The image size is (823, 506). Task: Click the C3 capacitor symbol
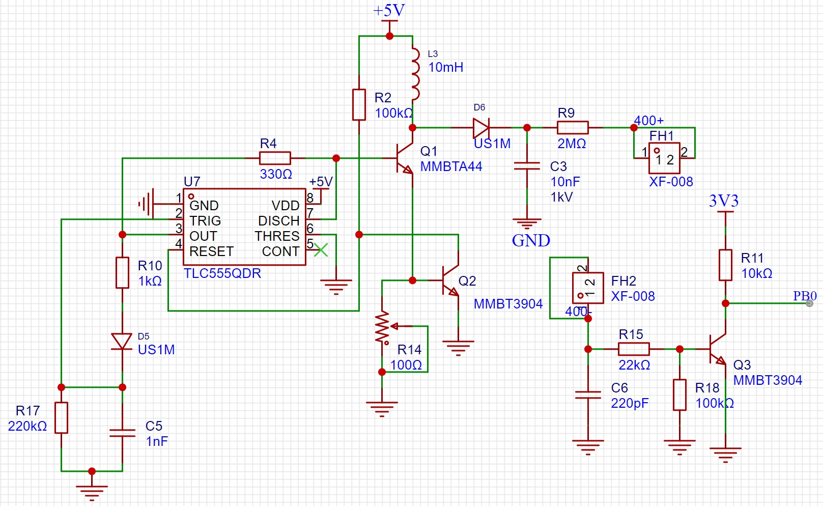pos(527,166)
